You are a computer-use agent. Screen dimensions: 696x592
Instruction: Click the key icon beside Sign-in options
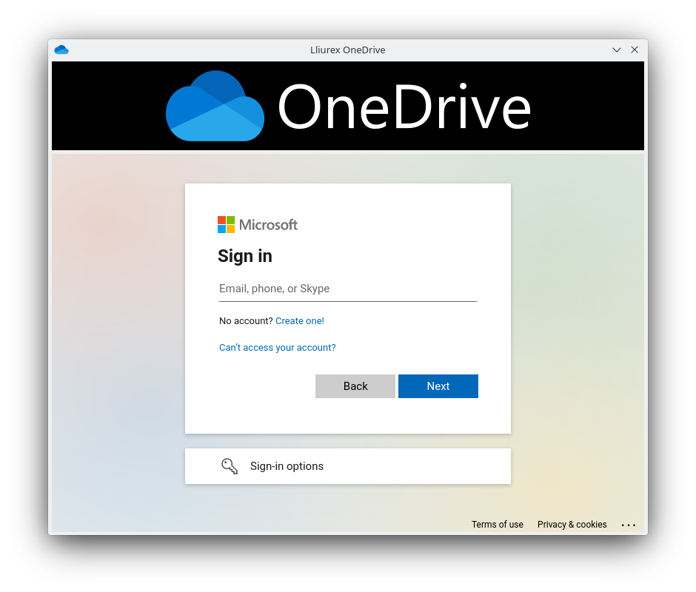click(230, 466)
